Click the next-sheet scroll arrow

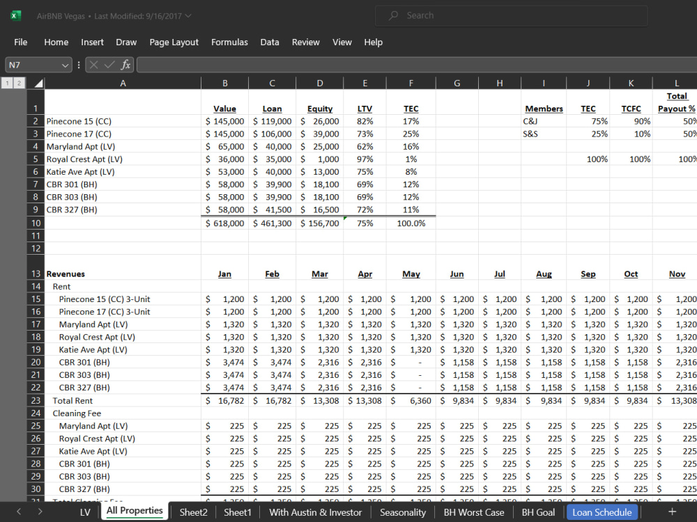(x=40, y=512)
